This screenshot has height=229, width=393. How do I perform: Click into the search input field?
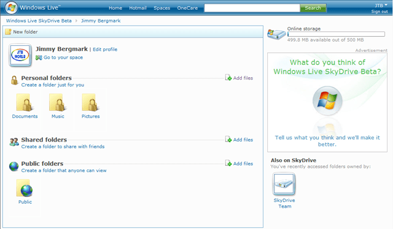pos(252,8)
